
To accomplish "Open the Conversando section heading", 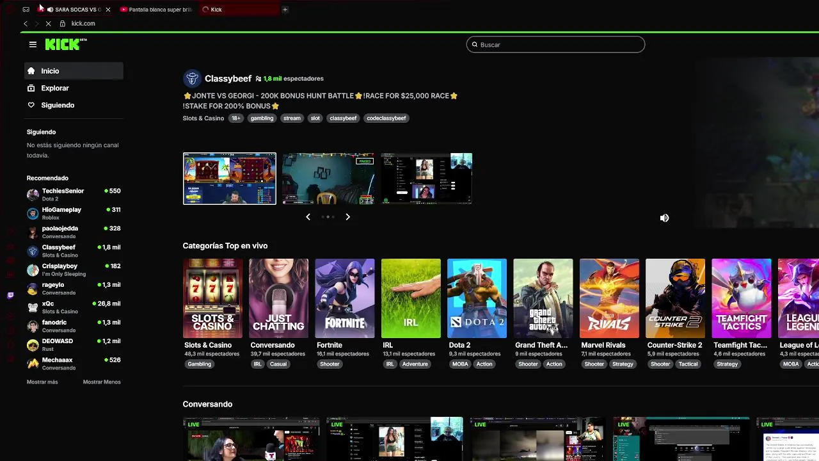I will point(207,404).
